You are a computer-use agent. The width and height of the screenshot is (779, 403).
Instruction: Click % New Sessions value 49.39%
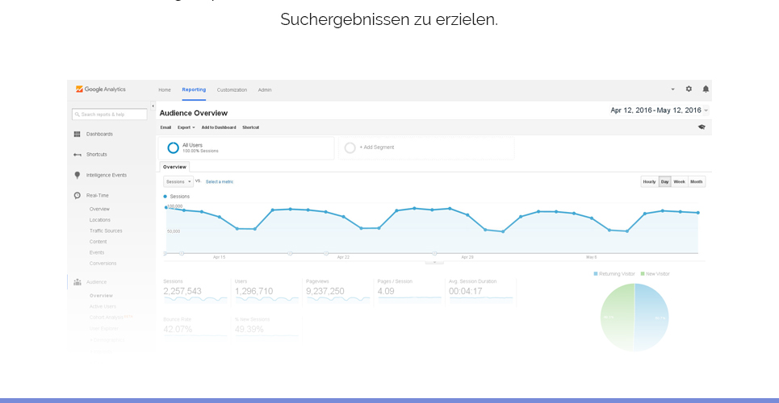249,329
